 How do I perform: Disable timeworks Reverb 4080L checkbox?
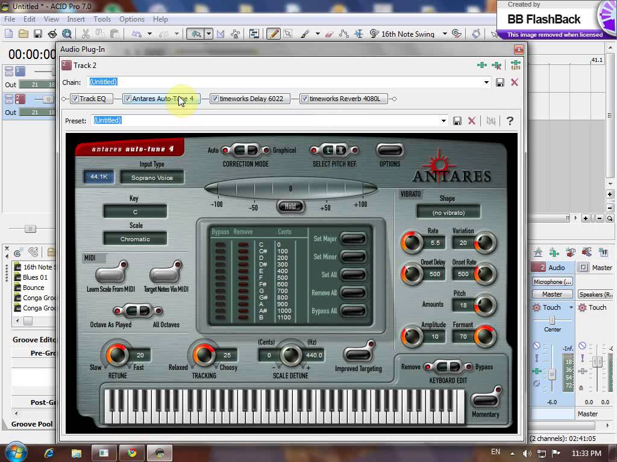coord(304,99)
